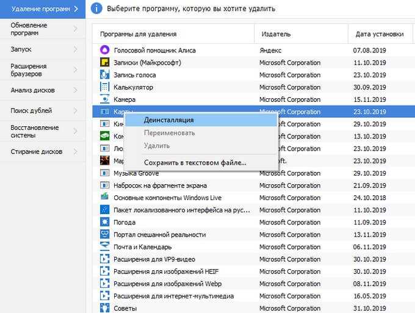415x313 pixels.
Task: Click the Портал смешанной реальности icon
Action: (x=104, y=234)
